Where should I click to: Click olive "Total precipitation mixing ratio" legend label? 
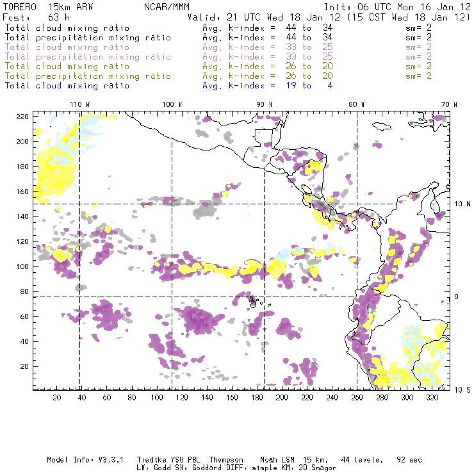[88, 76]
